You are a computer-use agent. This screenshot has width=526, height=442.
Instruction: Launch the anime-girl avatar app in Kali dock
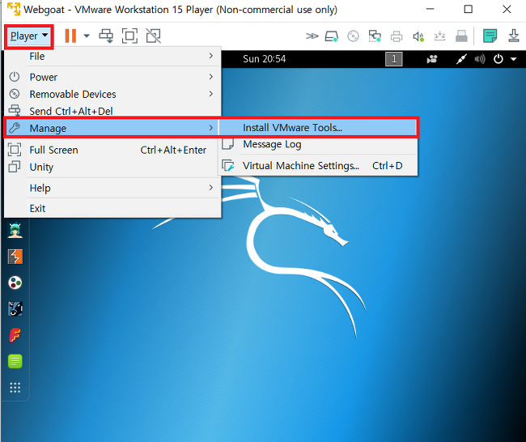15,230
